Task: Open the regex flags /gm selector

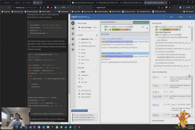Action: coord(142,27)
